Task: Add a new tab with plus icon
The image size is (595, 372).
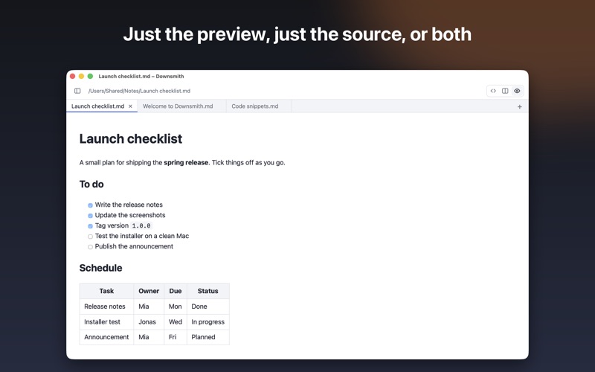Action: (x=519, y=106)
